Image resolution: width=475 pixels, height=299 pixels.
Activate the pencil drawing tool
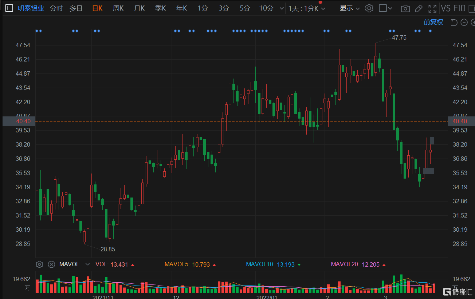tap(419, 8)
